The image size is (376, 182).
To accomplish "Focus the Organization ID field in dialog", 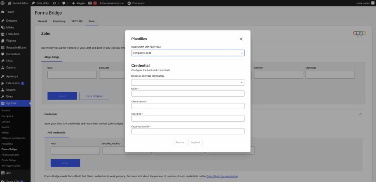I will point(188,131).
